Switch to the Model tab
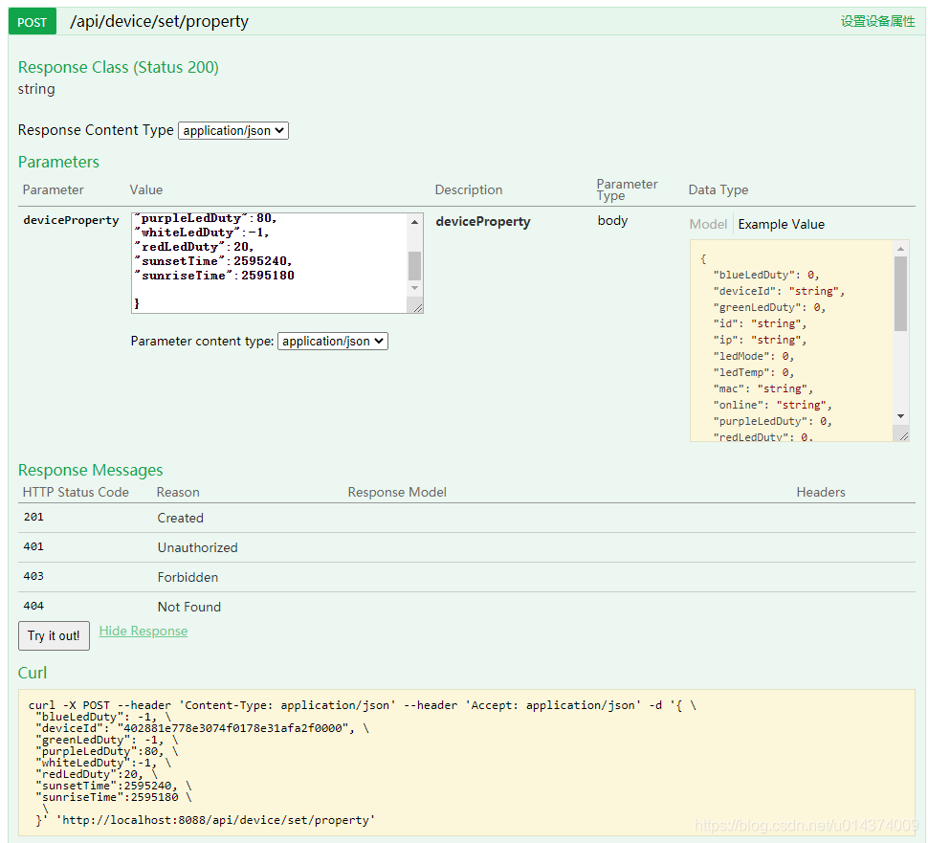Viewport: 928px width, 843px height. [x=708, y=224]
